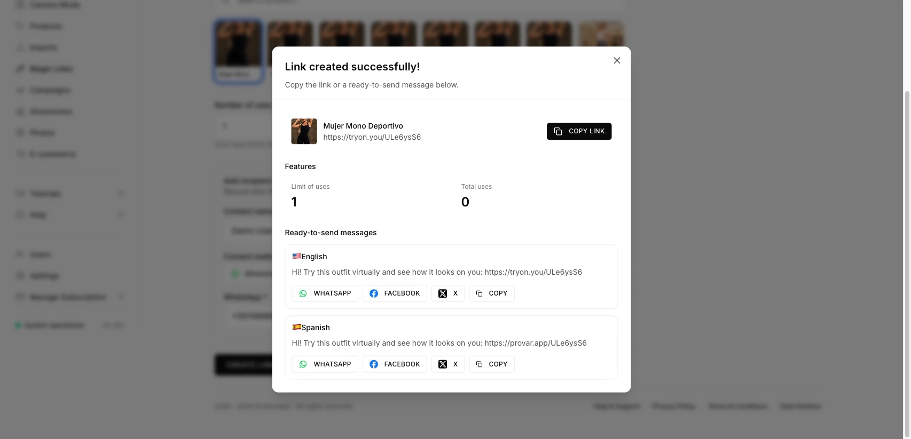Share English message via WhatsApp
911x439 pixels.
click(x=325, y=293)
